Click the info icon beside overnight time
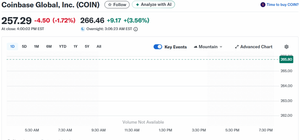The image size is (300, 140). pyautogui.click(x=136, y=29)
